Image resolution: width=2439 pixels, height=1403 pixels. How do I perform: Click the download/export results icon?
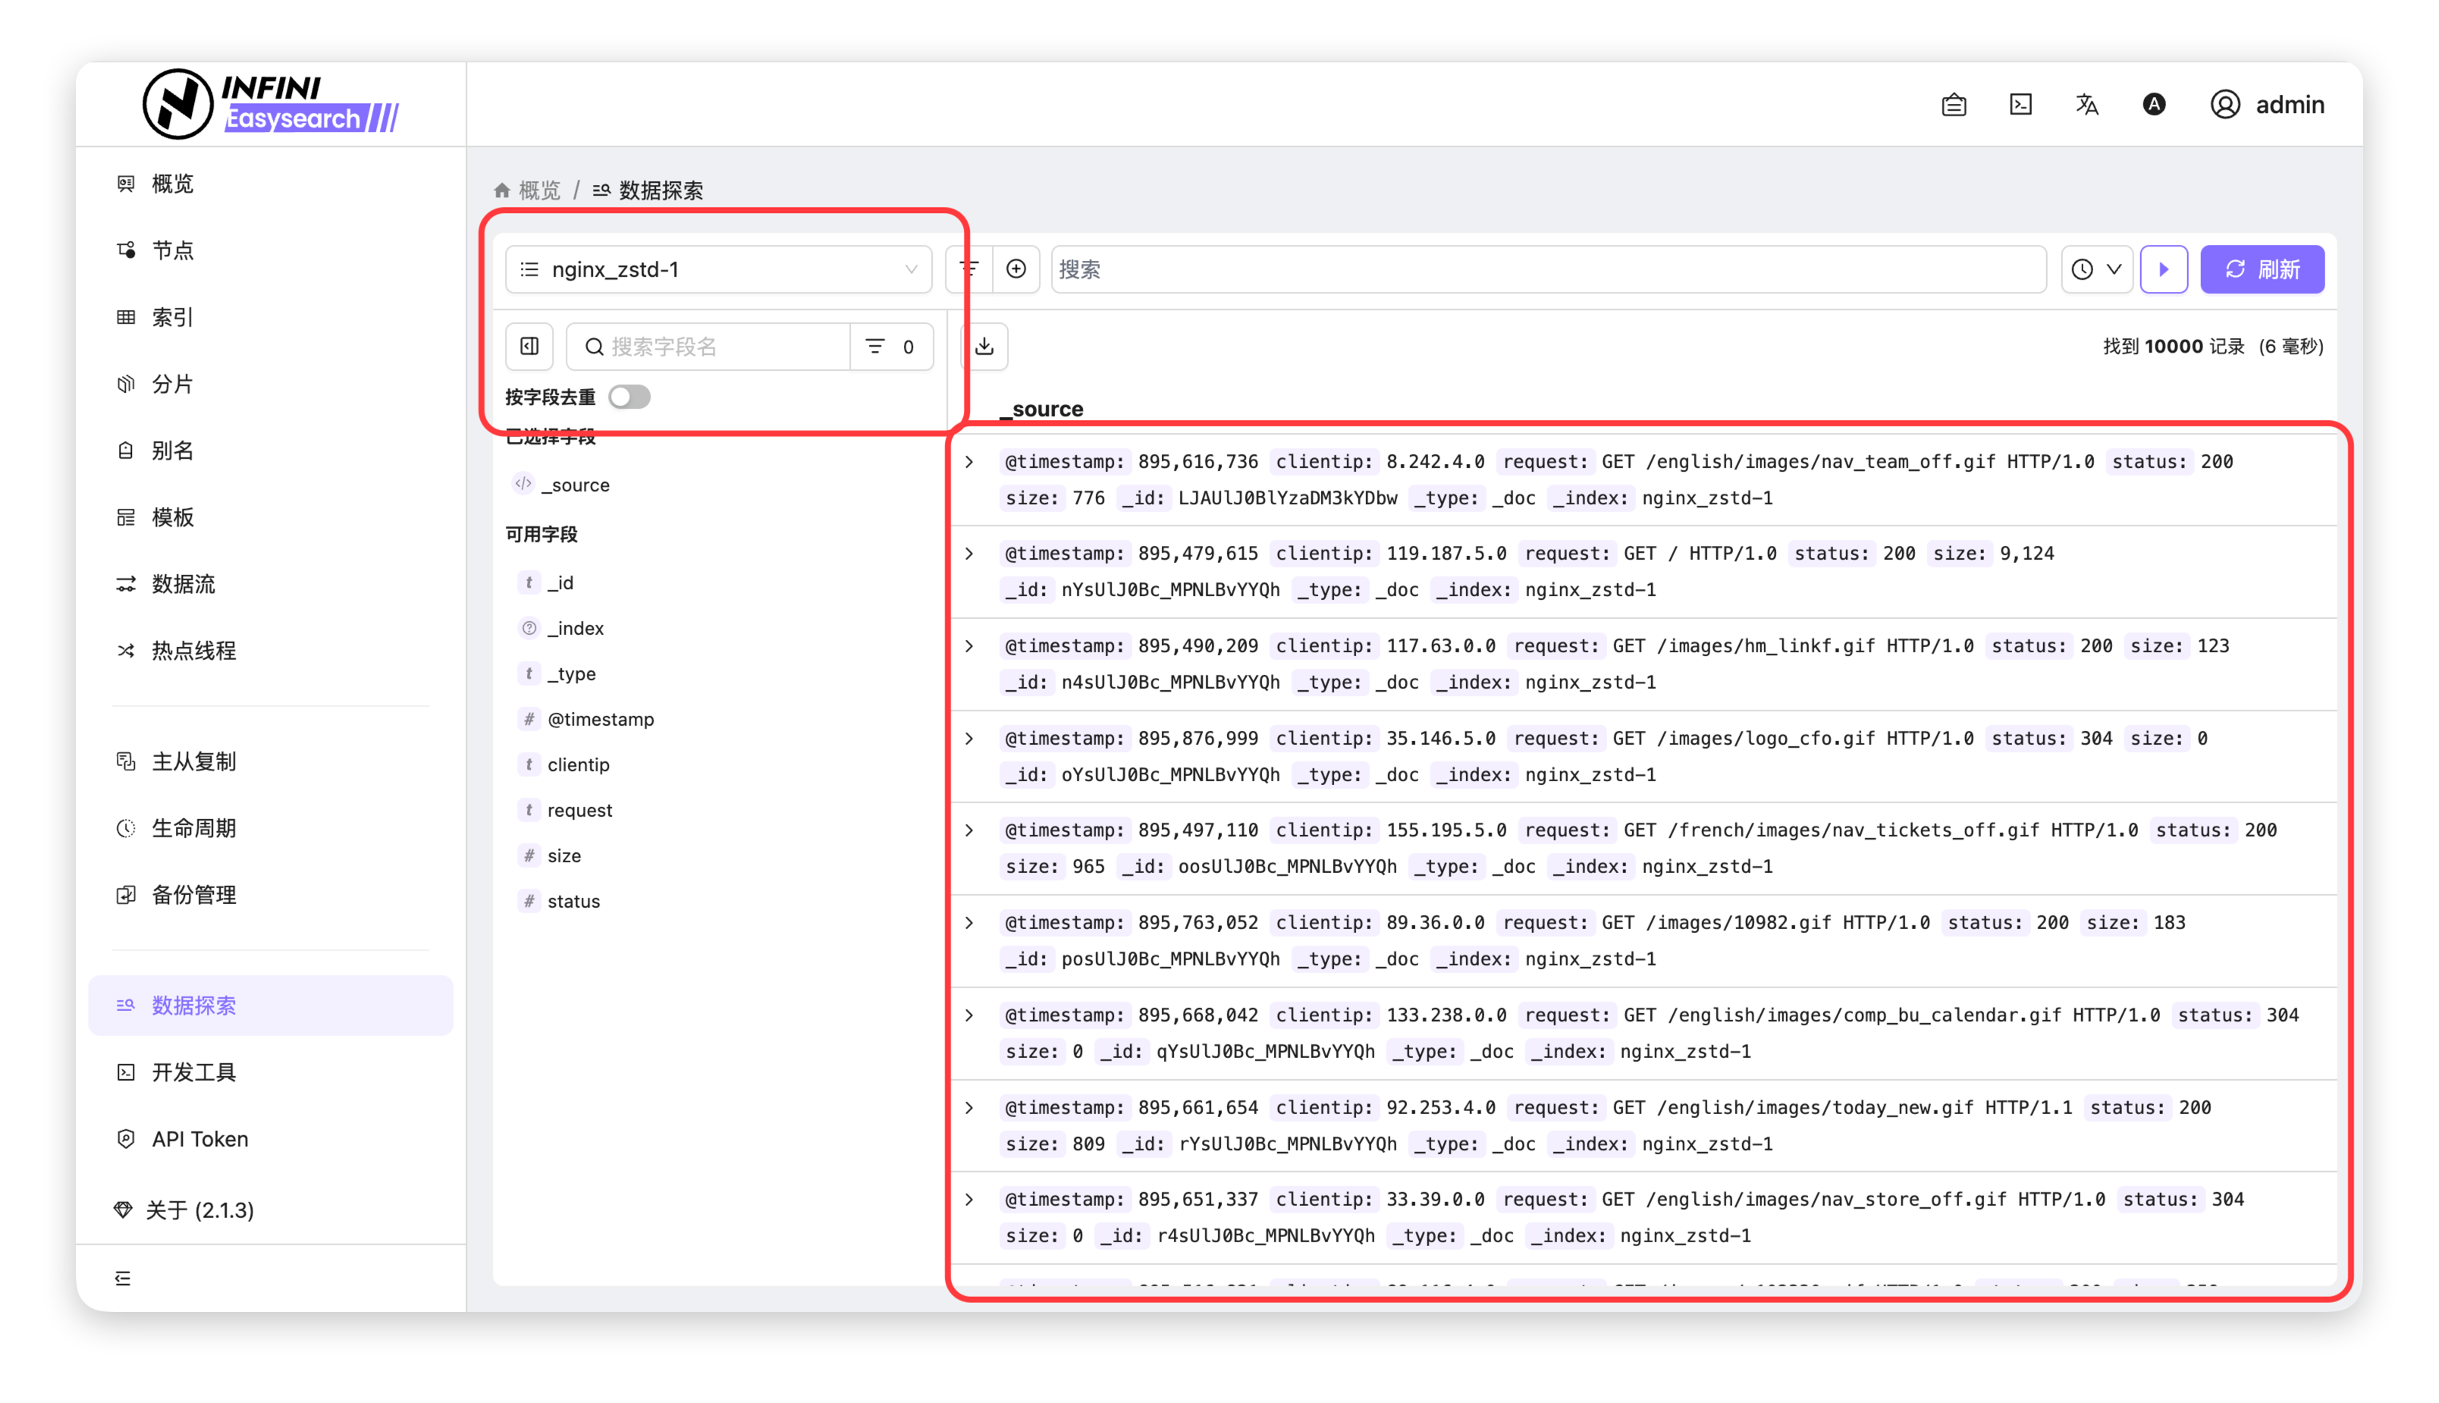984,346
